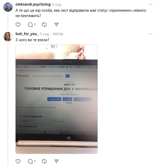156x167 pixels.
Task: Visit oleksandr.psycholog username link
Action: pyautogui.click(x=33, y=4)
